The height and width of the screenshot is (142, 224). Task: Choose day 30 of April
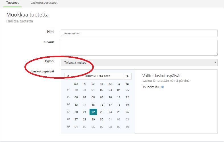(x=102, y=119)
